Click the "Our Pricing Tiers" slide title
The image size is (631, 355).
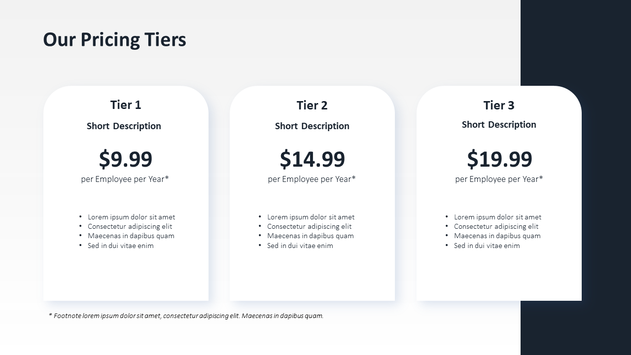114,39
